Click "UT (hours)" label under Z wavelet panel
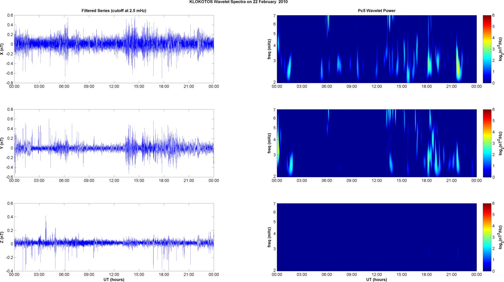Image resolution: width=504 pixels, height=282 pixels. [377, 280]
